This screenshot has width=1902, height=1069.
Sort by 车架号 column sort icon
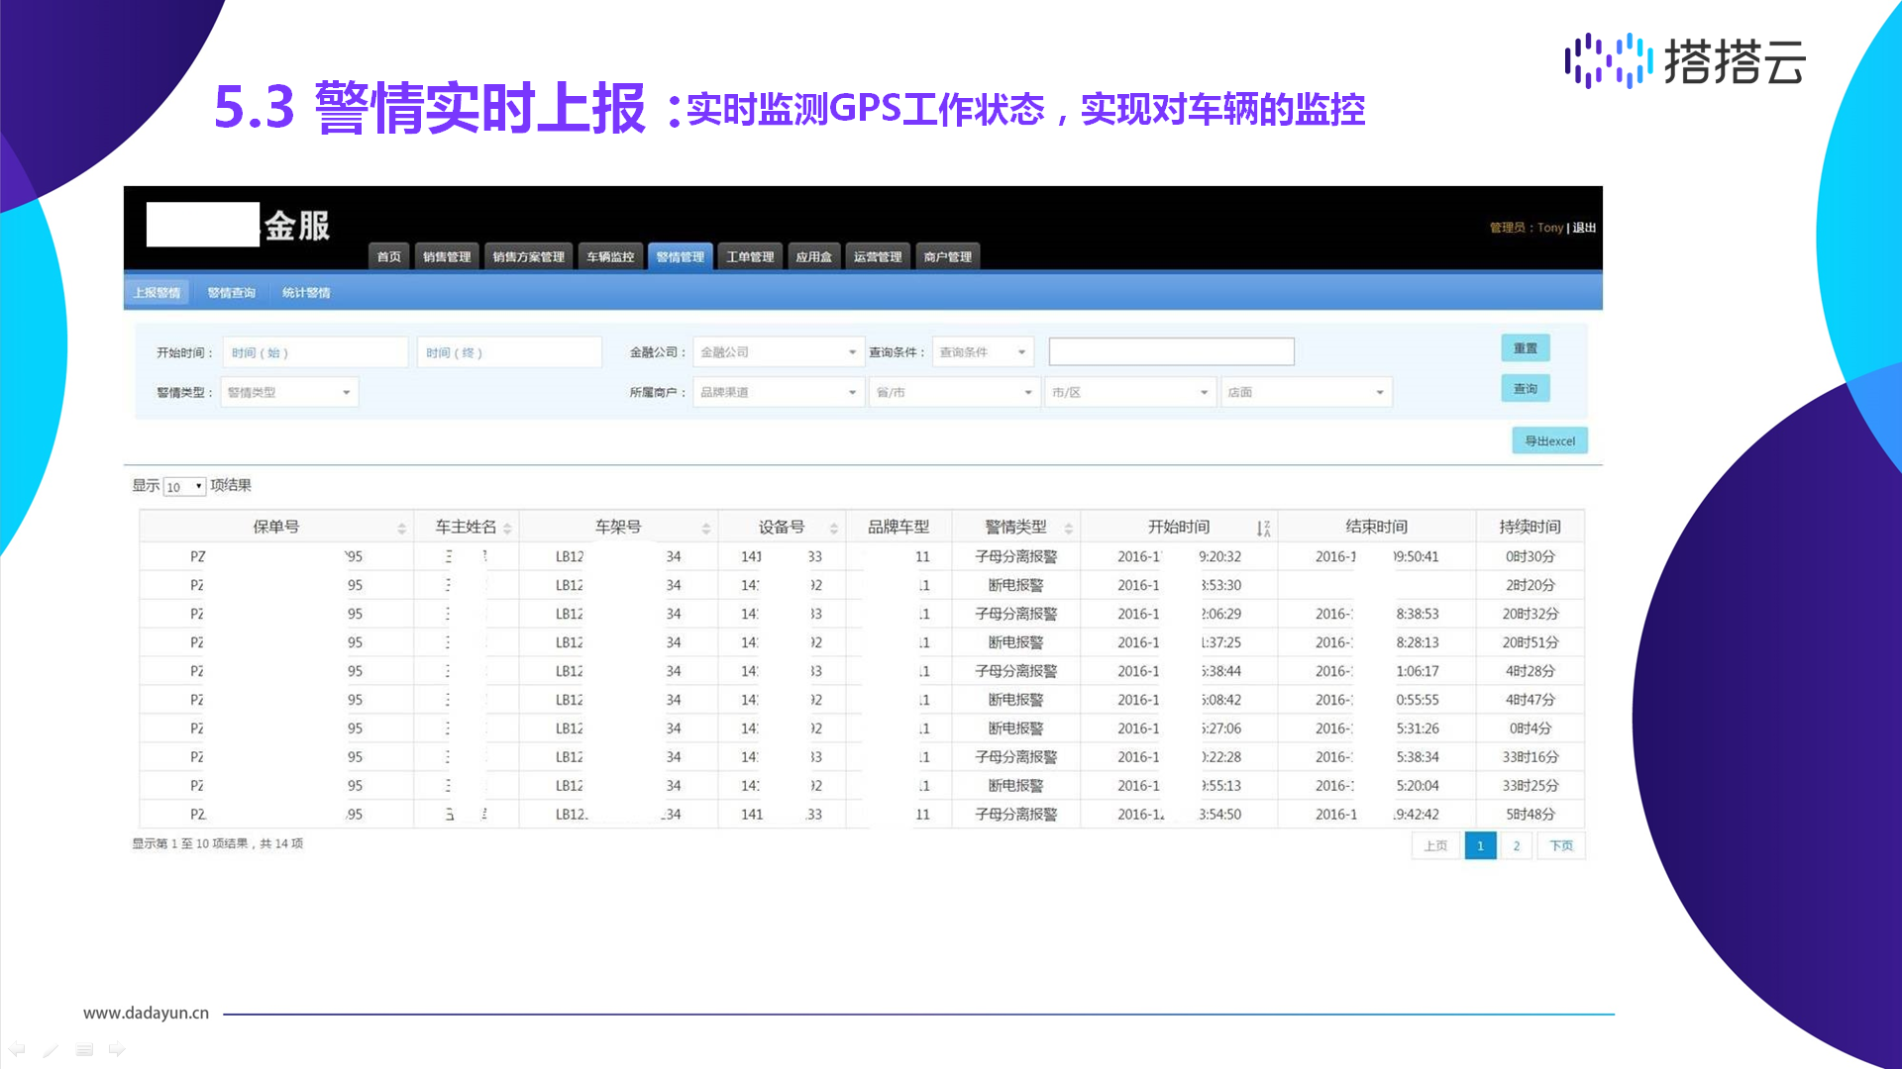[x=705, y=529]
